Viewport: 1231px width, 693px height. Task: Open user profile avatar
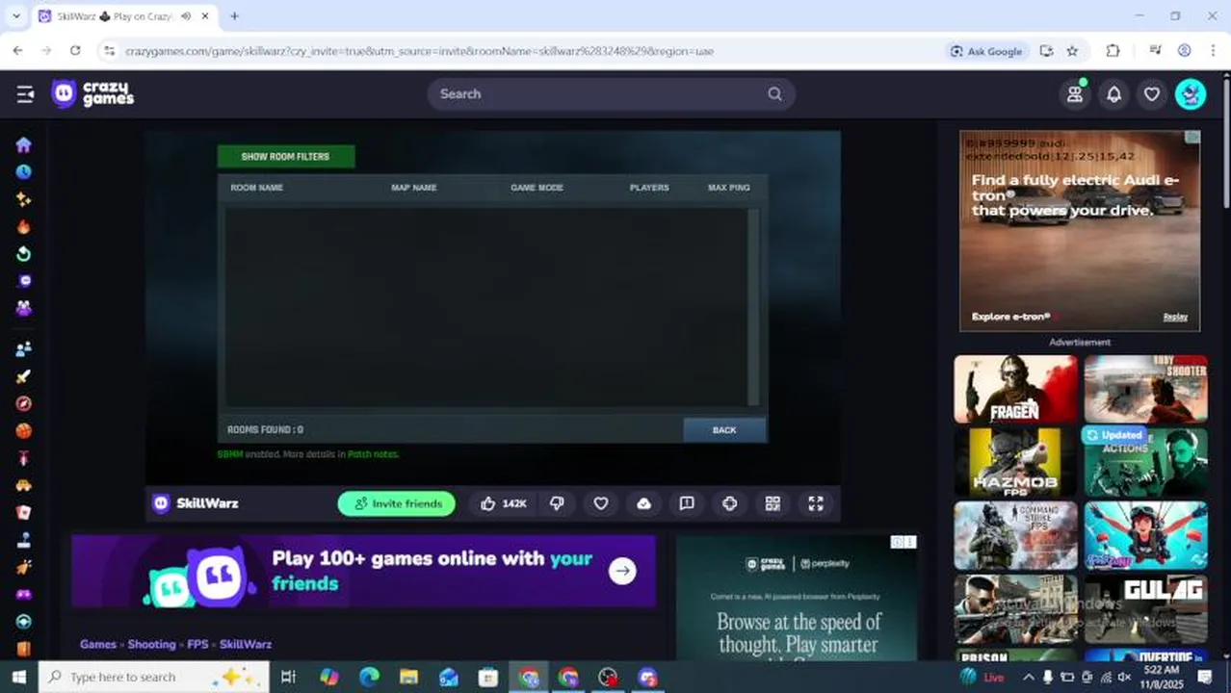(x=1191, y=93)
